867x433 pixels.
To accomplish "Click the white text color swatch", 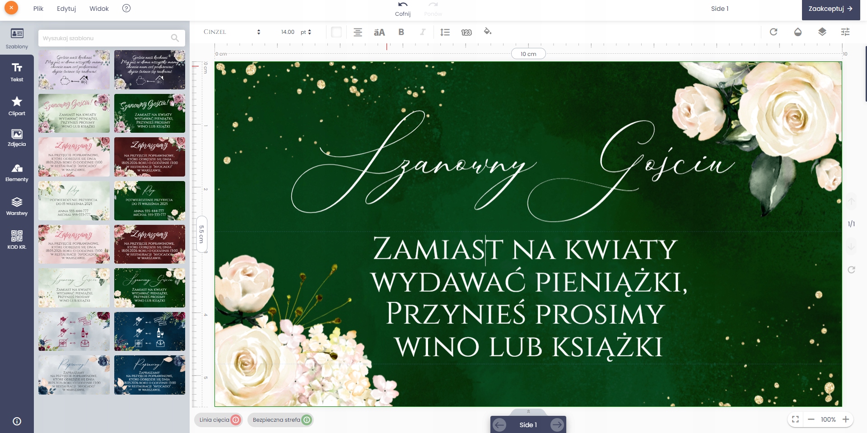I will tap(336, 32).
